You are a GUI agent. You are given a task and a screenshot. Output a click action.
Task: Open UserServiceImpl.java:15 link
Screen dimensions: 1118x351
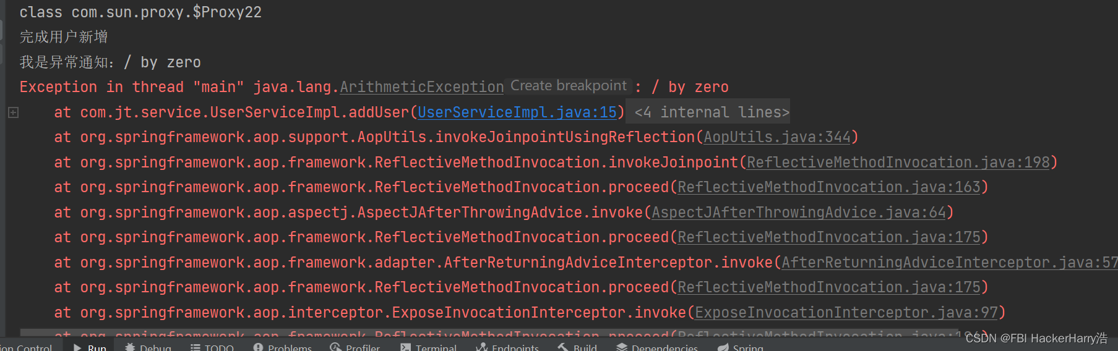(517, 112)
